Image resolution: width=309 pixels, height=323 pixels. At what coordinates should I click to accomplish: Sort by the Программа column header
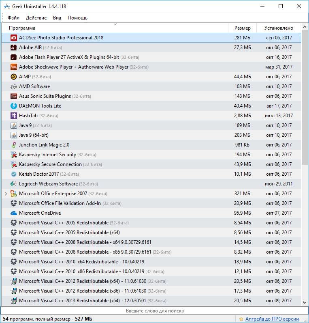[x=115, y=28]
